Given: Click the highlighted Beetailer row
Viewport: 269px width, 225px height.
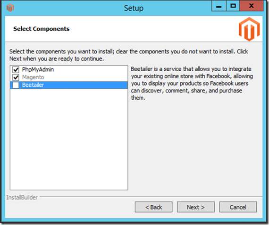Looking at the screenshot, I should (x=69, y=85).
